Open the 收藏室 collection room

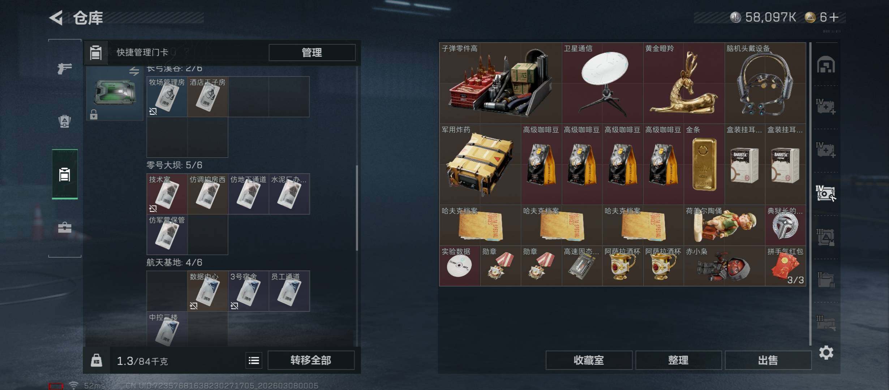(x=589, y=360)
